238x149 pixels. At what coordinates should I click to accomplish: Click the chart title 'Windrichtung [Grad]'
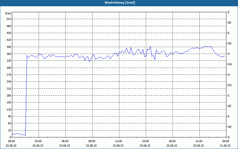pos(120,3)
